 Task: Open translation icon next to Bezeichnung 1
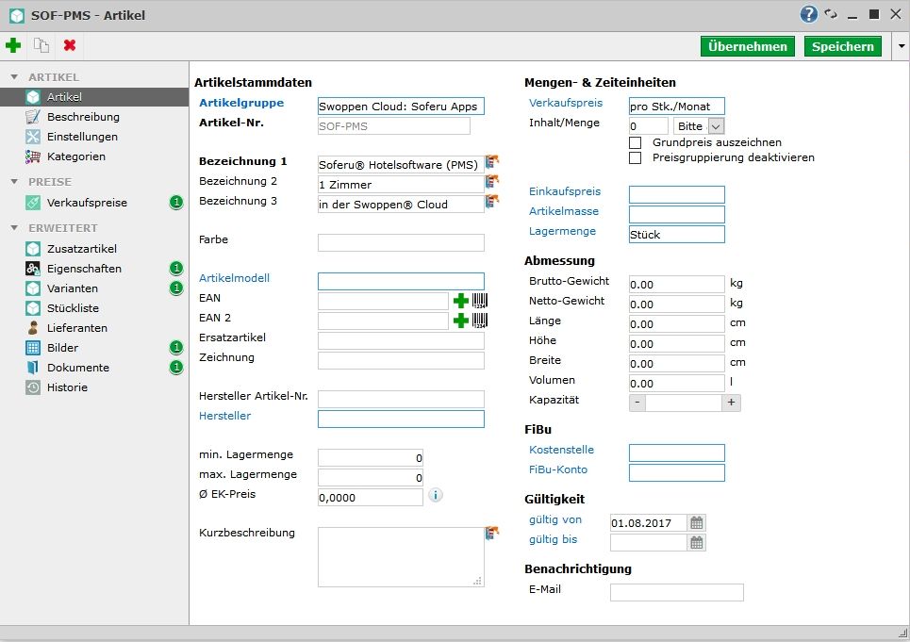tap(492, 161)
